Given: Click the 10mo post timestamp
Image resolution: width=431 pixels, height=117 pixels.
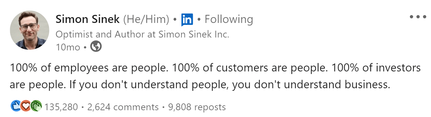Looking at the screenshot, I should (x=68, y=47).
